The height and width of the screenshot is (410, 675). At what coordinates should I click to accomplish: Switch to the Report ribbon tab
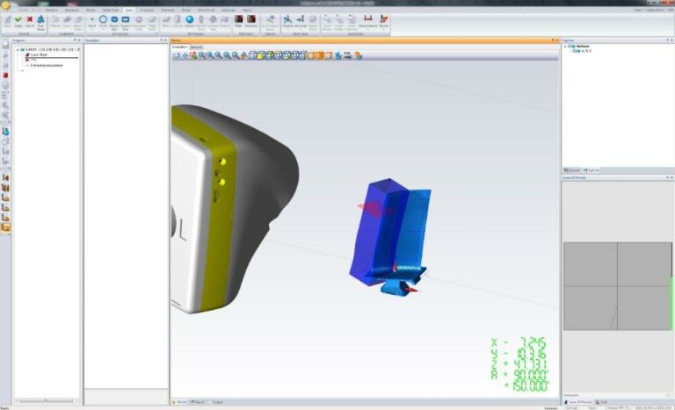tap(247, 10)
